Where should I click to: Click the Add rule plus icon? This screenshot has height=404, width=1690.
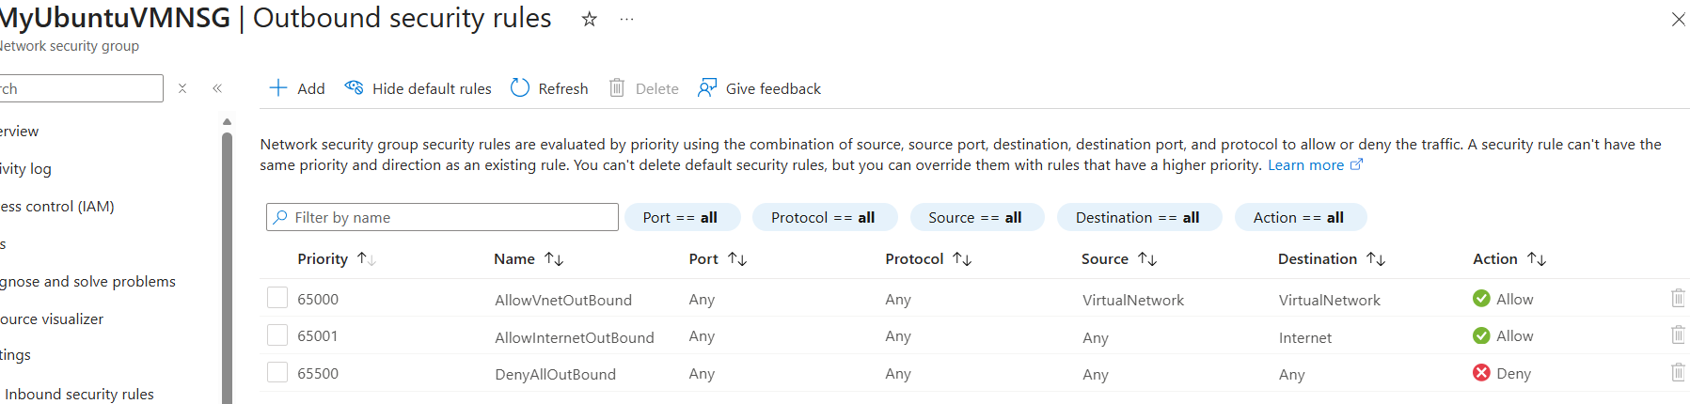(277, 88)
